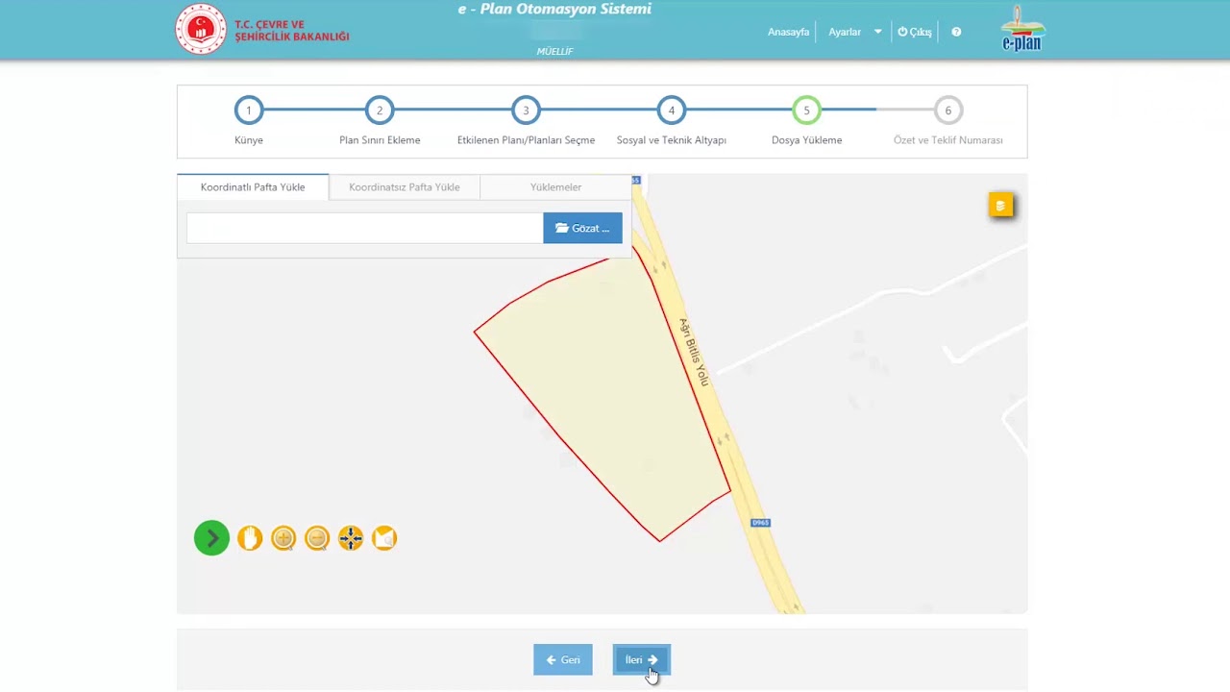
Task: Click the Geri back button
Action: point(563,659)
